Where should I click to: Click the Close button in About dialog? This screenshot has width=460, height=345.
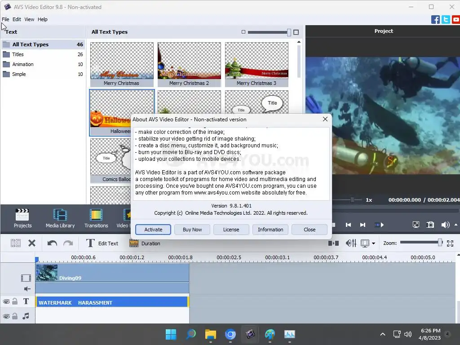point(310,230)
